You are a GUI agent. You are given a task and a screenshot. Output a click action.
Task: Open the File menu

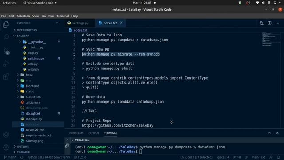[4, 16]
